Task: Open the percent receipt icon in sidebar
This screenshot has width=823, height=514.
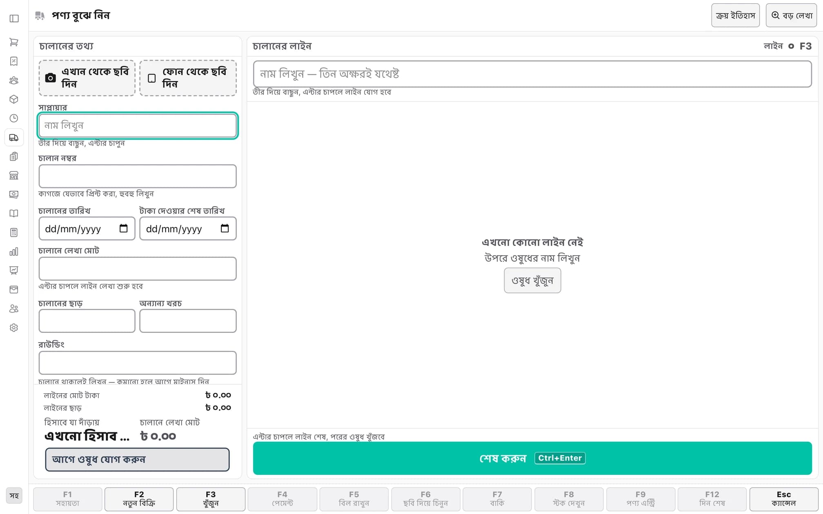Action: (x=14, y=61)
